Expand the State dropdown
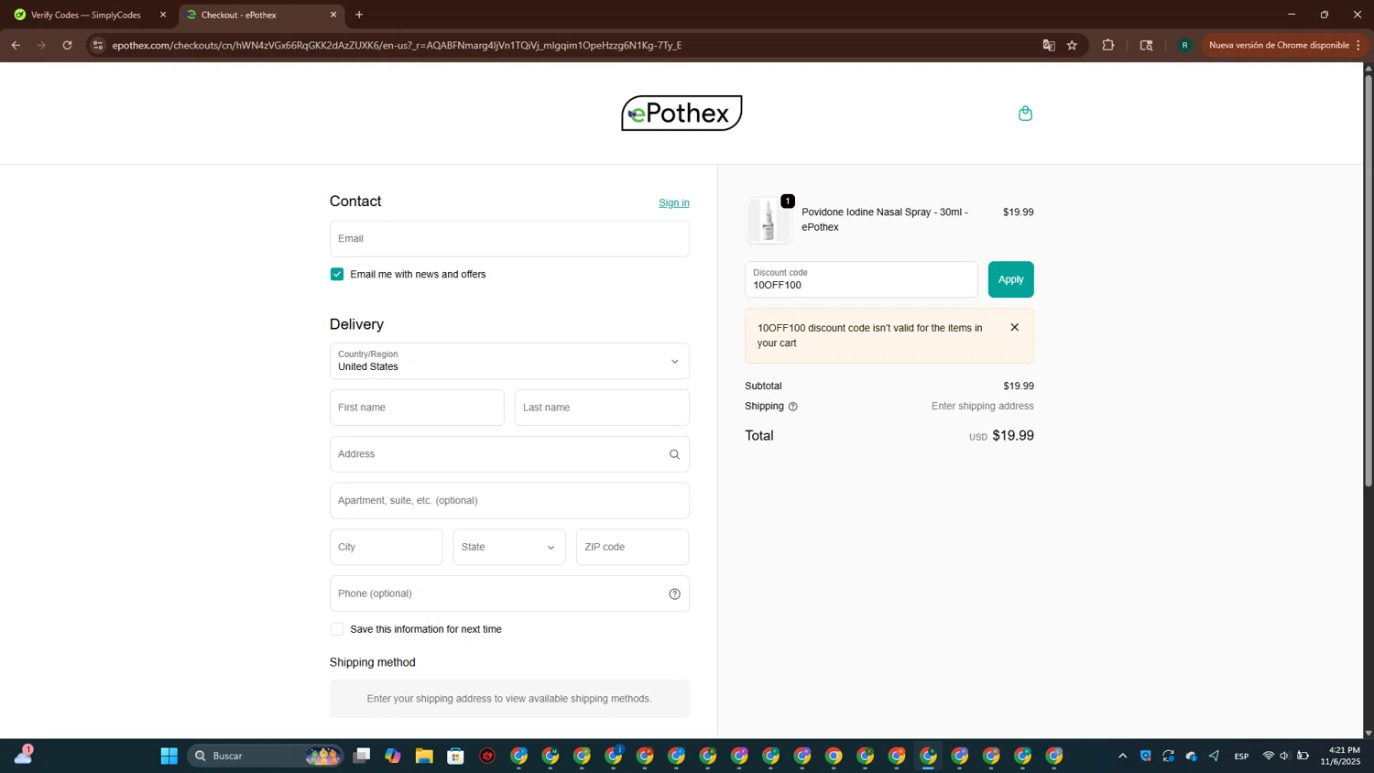Screen dimensions: 1374x773 (x=509, y=547)
